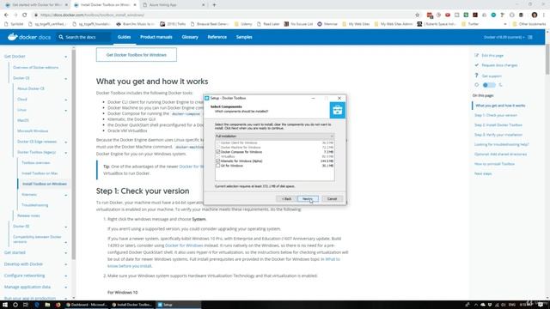The width and height of the screenshot is (550, 309).
Task: Open the Samples tab
Action: click(244, 37)
